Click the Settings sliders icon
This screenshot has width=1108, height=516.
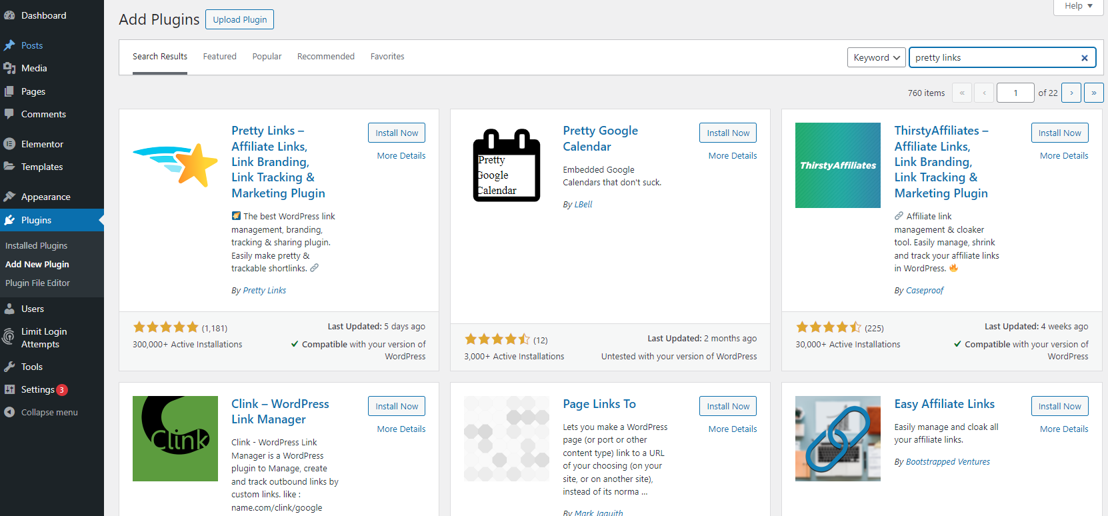click(9, 389)
